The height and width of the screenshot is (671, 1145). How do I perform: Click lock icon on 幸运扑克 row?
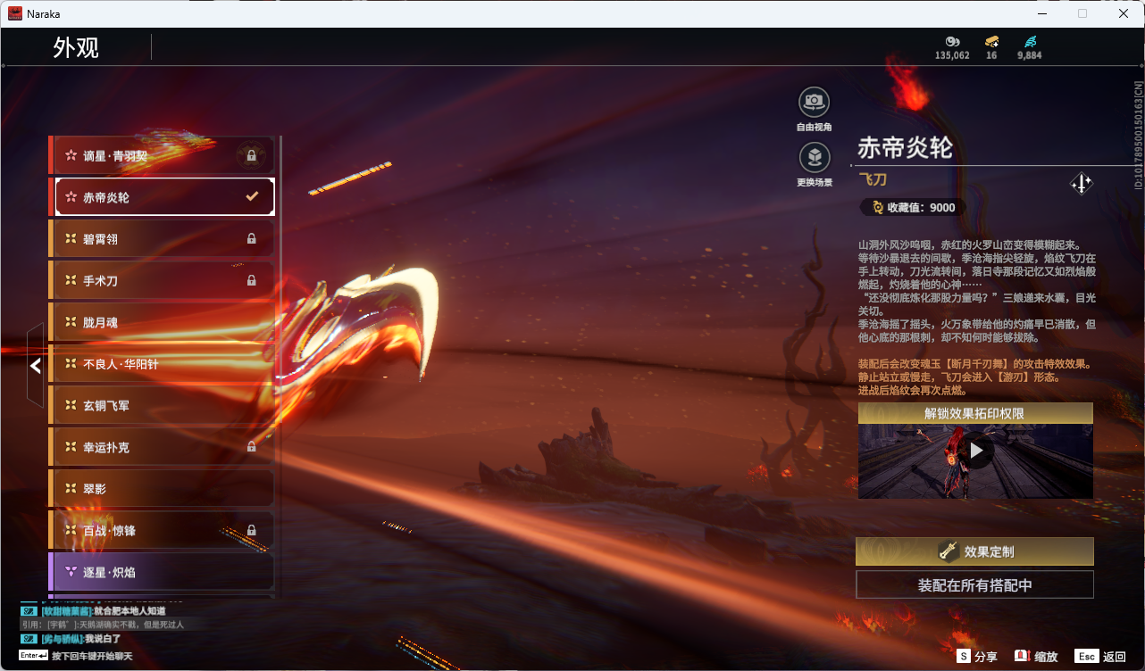[251, 447]
